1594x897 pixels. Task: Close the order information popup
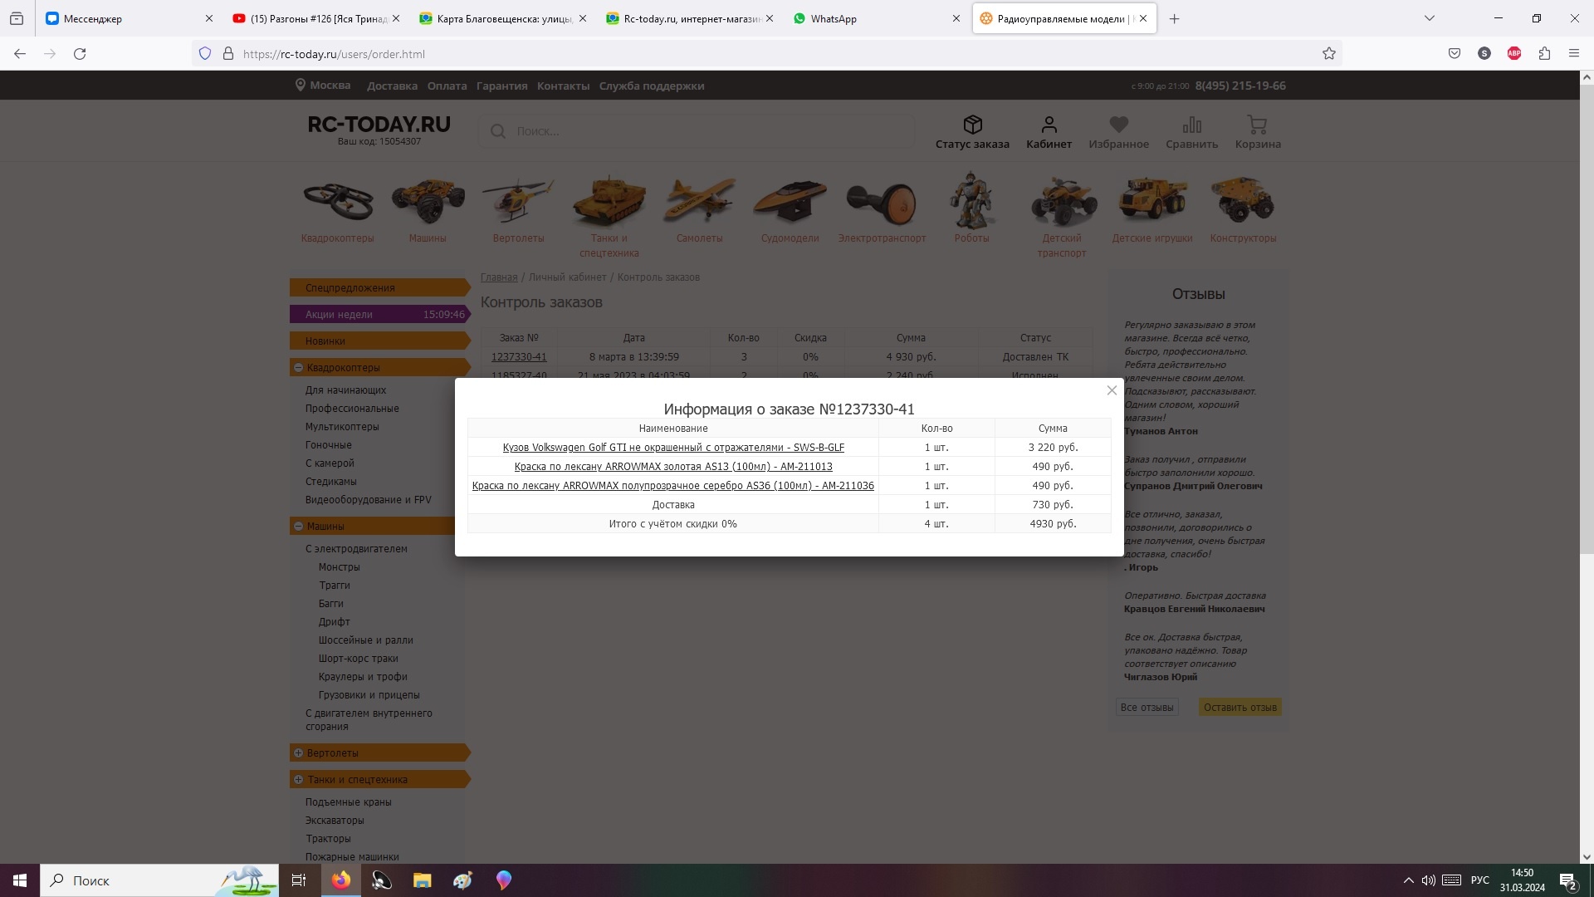[1112, 390]
